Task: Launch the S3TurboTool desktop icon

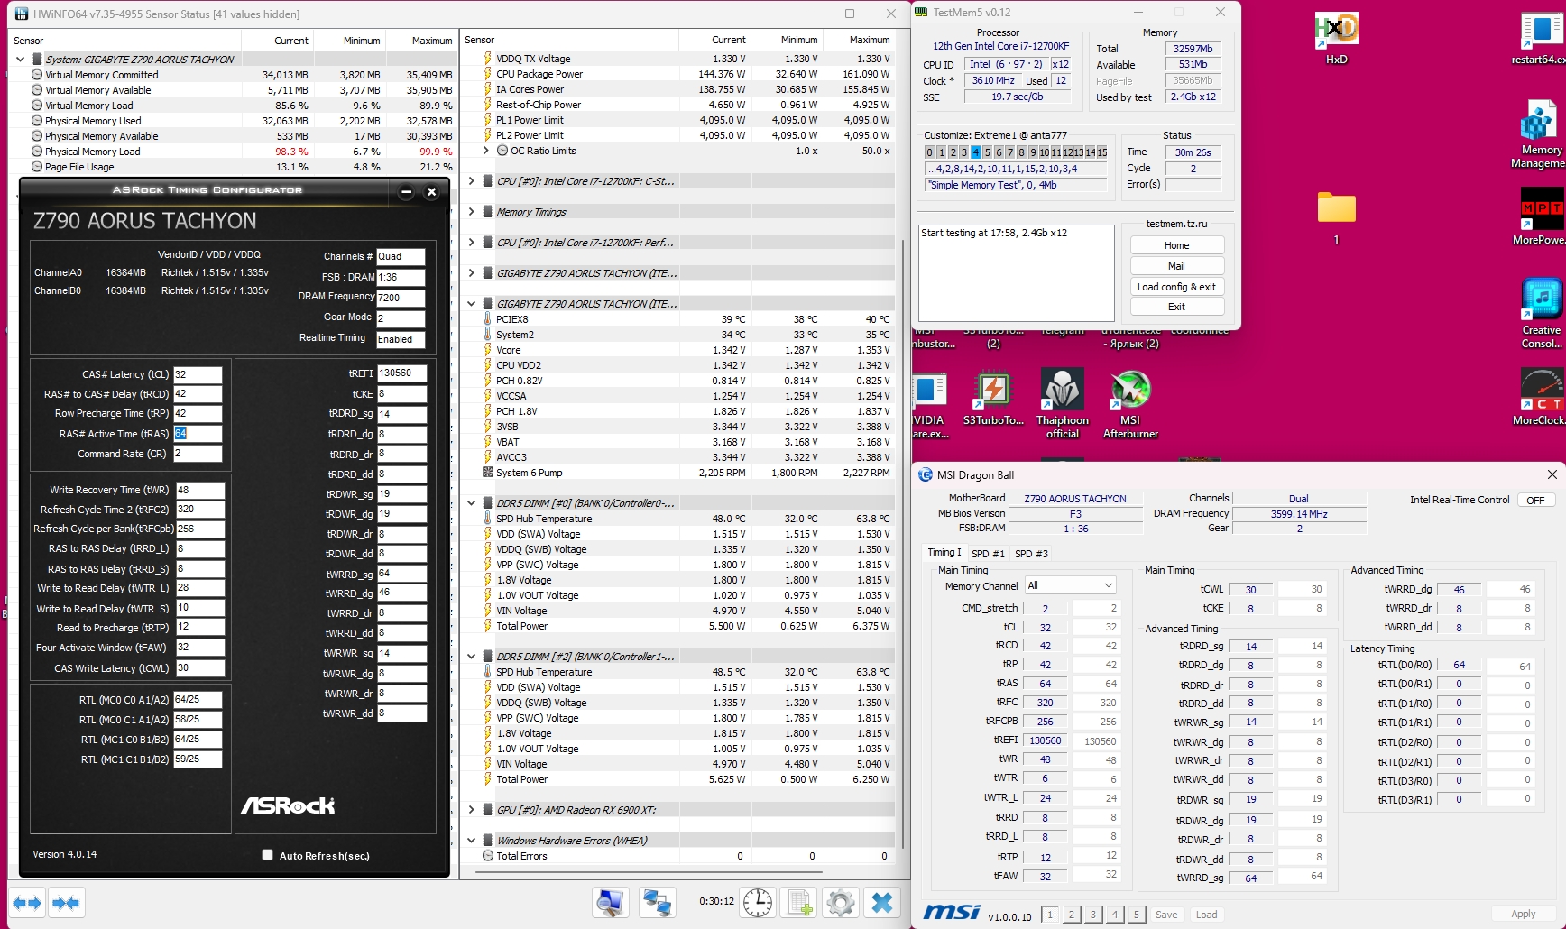Action: click(993, 397)
